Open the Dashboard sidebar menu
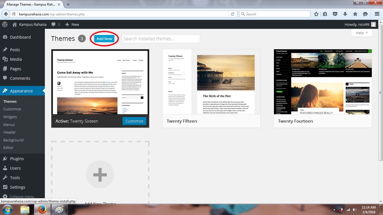 tap(22, 37)
